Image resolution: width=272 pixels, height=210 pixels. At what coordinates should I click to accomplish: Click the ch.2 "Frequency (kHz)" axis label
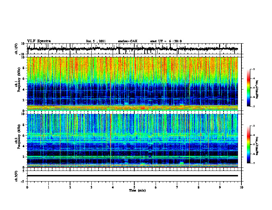pos(19,137)
